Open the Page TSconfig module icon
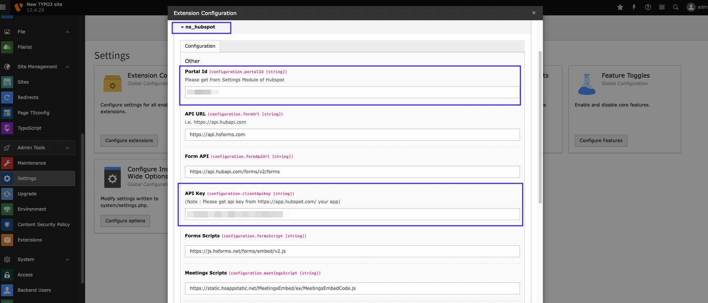 pos(7,113)
